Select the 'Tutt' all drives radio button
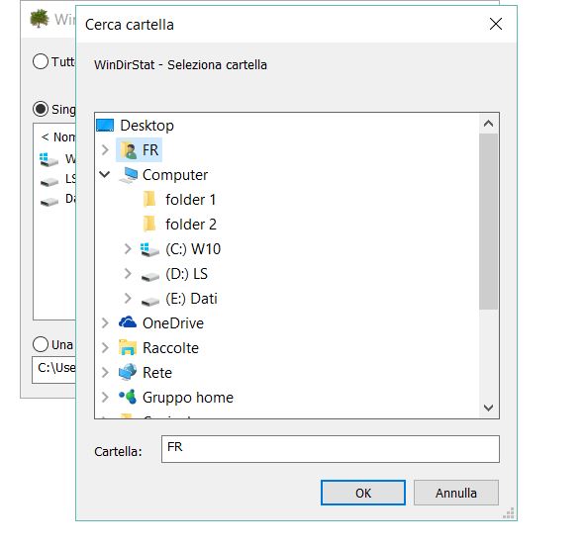This screenshot has width=585, height=547. coord(41,61)
